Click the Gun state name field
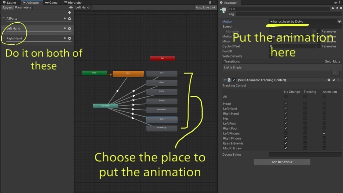 click(x=279, y=9)
